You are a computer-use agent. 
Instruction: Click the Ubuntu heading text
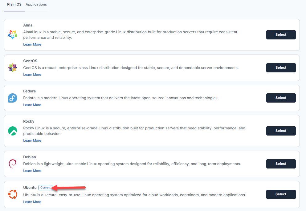[30, 188]
